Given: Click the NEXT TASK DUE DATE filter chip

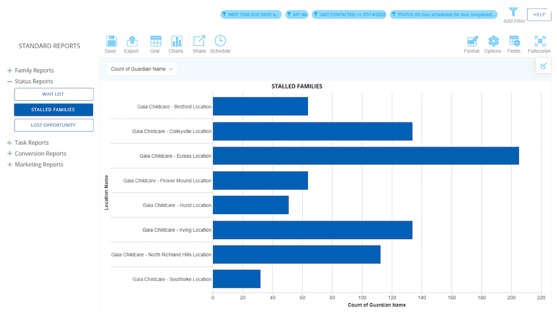Looking at the screenshot, I should point(251,14).
